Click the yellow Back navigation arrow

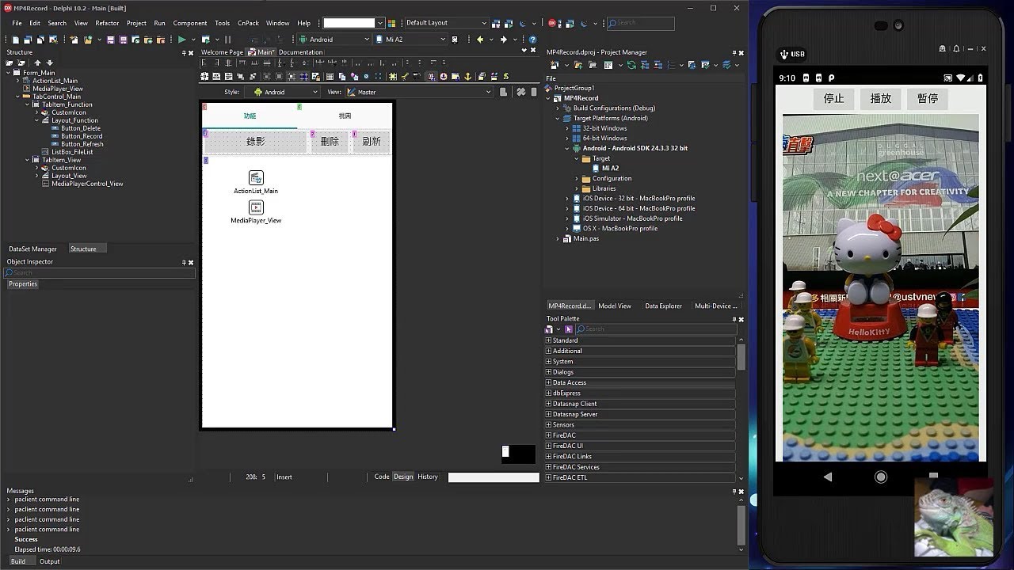[479, 39]
